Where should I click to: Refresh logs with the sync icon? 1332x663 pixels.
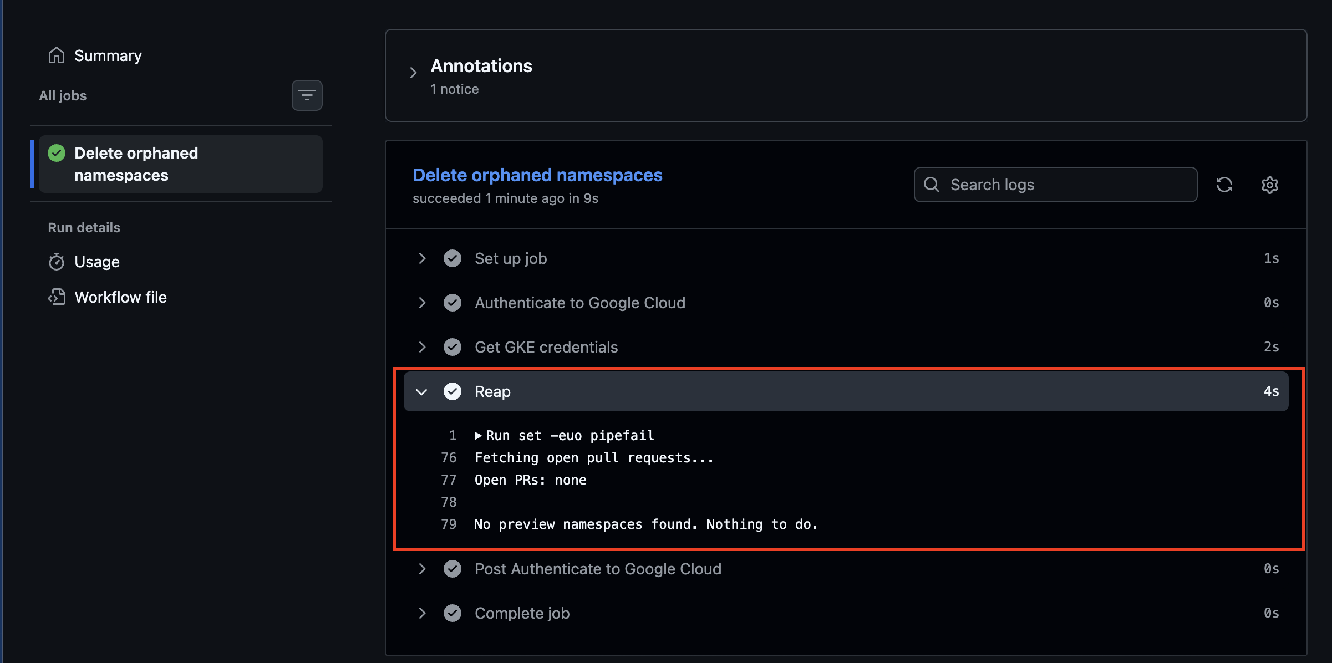1224,185
